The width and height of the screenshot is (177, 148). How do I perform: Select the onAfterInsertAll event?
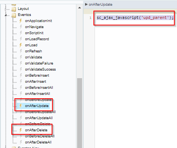(38, 94)
